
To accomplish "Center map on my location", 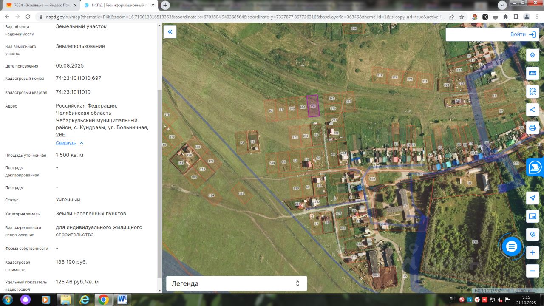I will tap(533, 198).
